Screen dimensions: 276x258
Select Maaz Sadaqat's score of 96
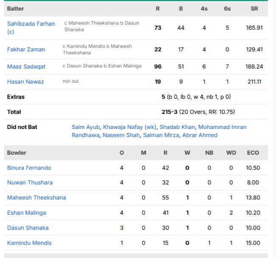point(158,67)
